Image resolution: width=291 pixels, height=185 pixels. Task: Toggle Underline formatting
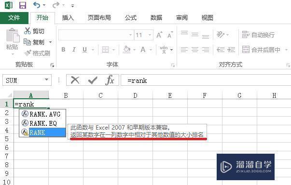point(84,50)
